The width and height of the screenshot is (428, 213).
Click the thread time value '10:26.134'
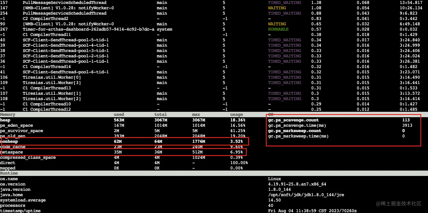tap(411, 8)
